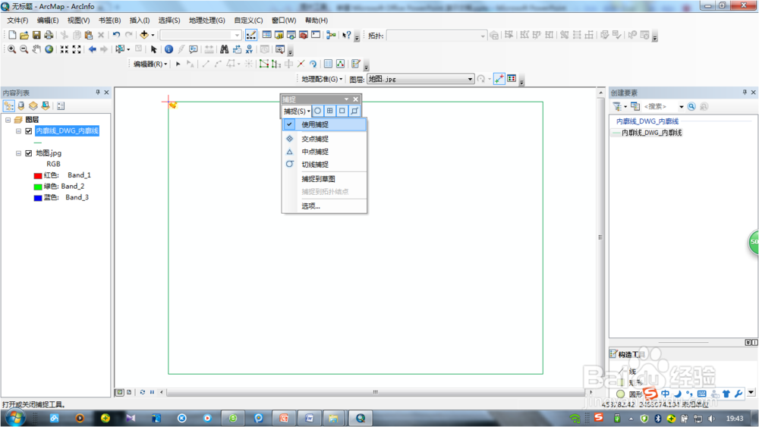Open the 地理配准(G) dropdown
Screen dimensions: 759x427
pyautogui.click(x=322, y=79)
